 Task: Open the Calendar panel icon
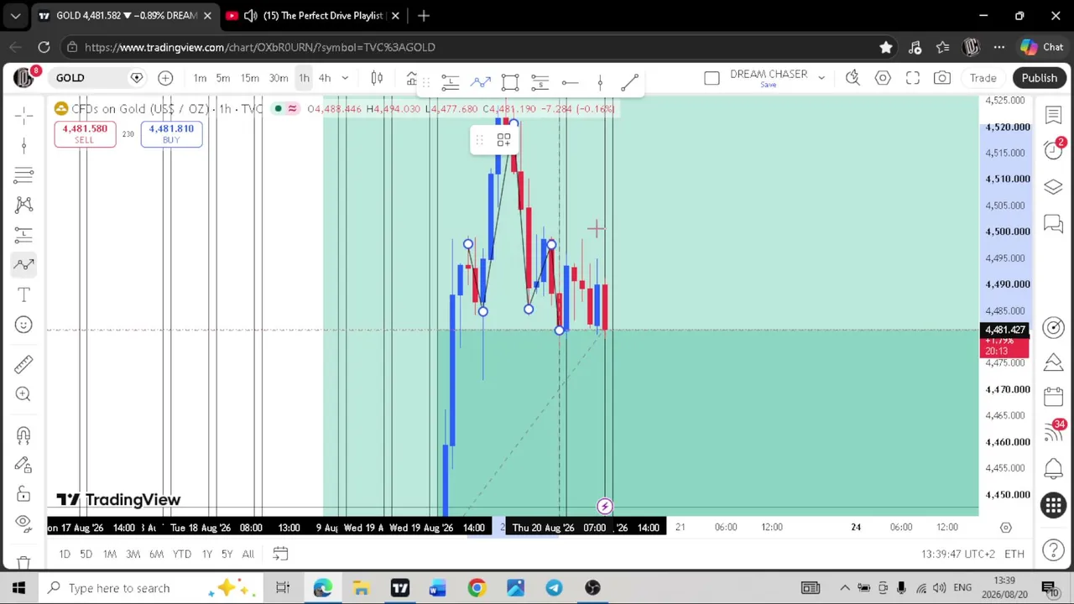(x=1053, y=397)
